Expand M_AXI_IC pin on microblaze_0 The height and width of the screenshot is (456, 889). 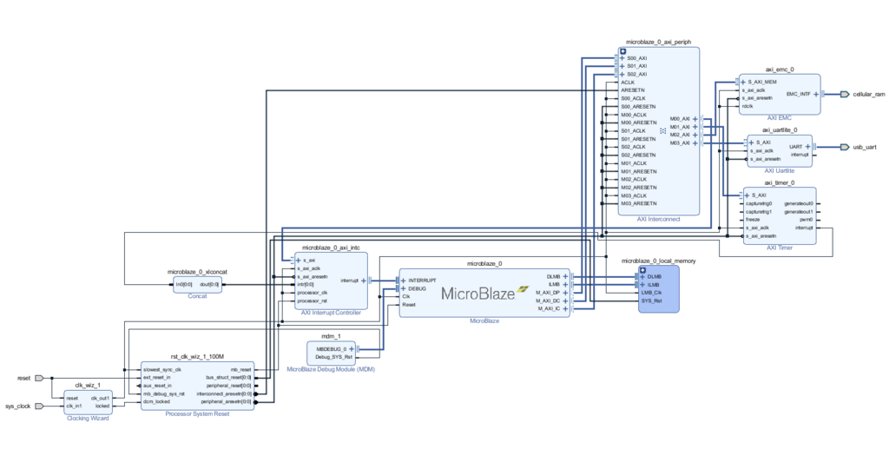(565, 308)
